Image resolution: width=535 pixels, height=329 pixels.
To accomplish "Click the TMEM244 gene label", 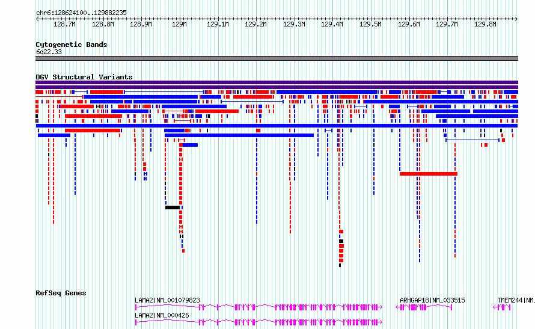I will click(x=516, y=300).
